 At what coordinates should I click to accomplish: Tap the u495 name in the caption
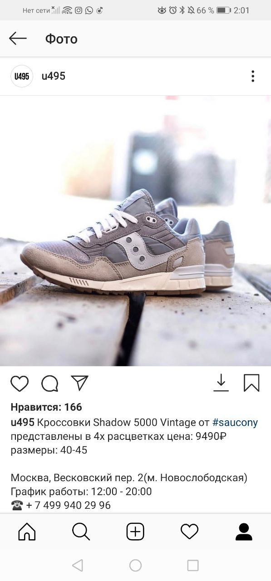[x=23, y=423]
